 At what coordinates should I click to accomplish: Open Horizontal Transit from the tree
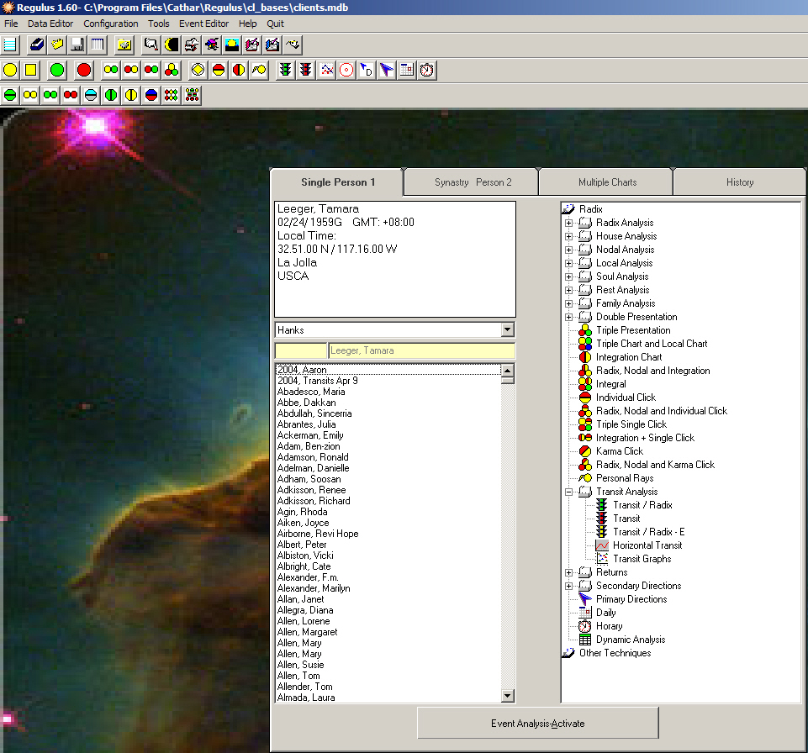[x=647, y=545]
